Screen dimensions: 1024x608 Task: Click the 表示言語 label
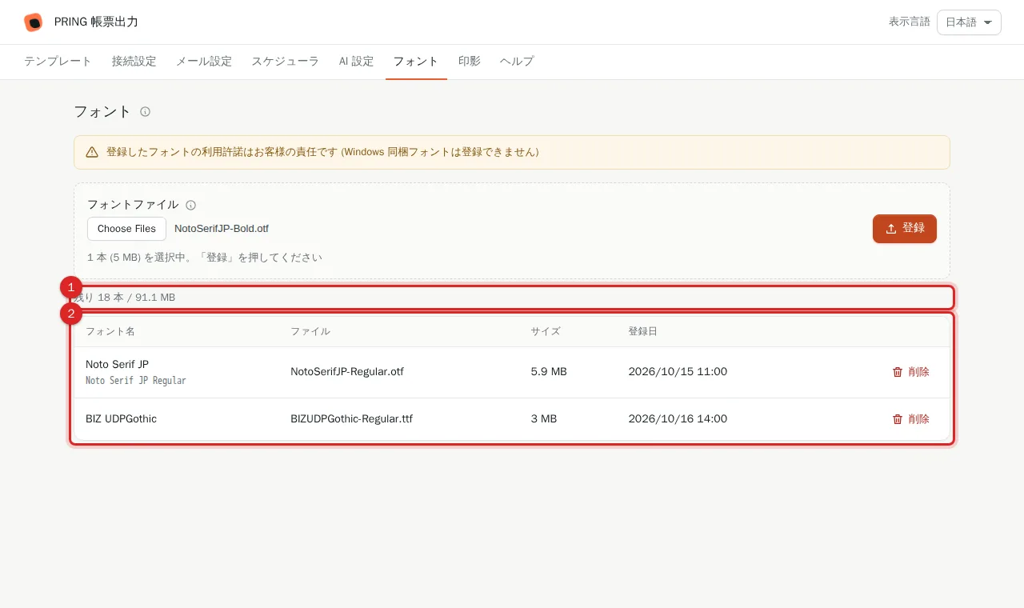point(910,22)
